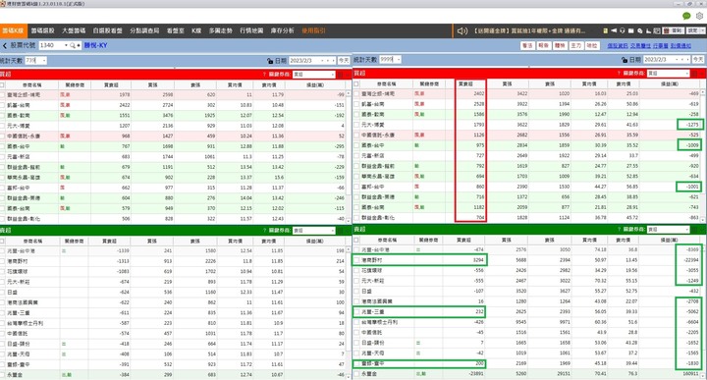
Task: Check the 中國信託 row in right 賣超 table
Action: (356, 333)
